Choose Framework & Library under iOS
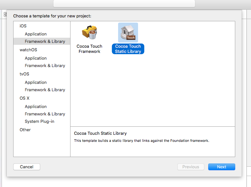 (x=42, y=41)
